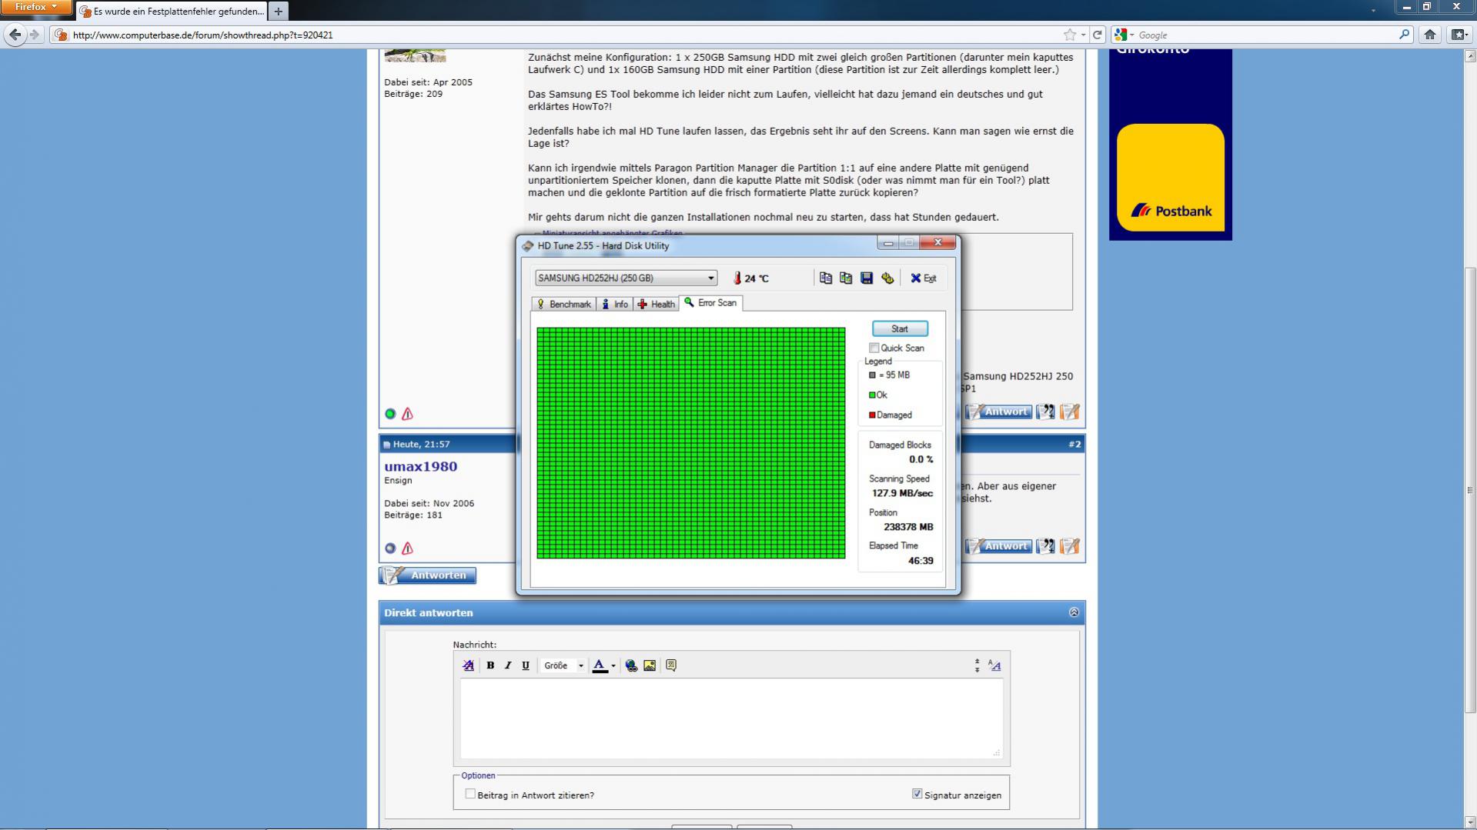
Task: Click the first poster's green online status icon
Action: point(390,414)
